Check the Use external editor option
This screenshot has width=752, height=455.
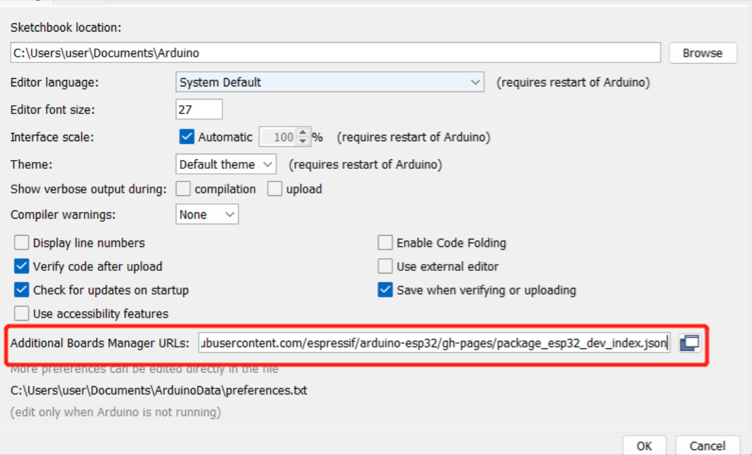385,267
